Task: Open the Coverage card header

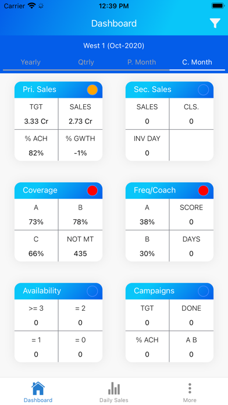Action: click(58, 190)
